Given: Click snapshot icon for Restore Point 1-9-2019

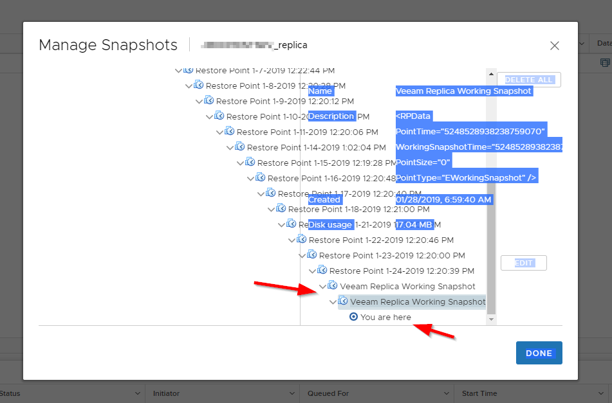Looking at the screenshot, I should [209, 100].
